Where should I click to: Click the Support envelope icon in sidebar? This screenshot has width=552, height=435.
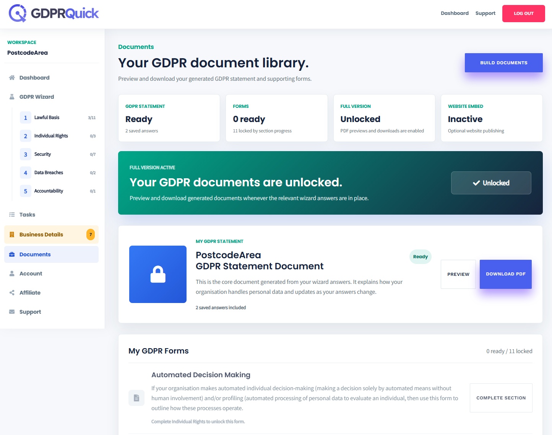(12, 312)
